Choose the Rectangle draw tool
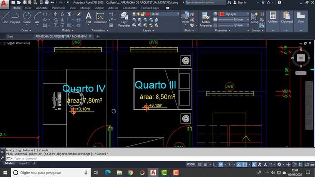315x177 pixels. [x=45, y=14]
